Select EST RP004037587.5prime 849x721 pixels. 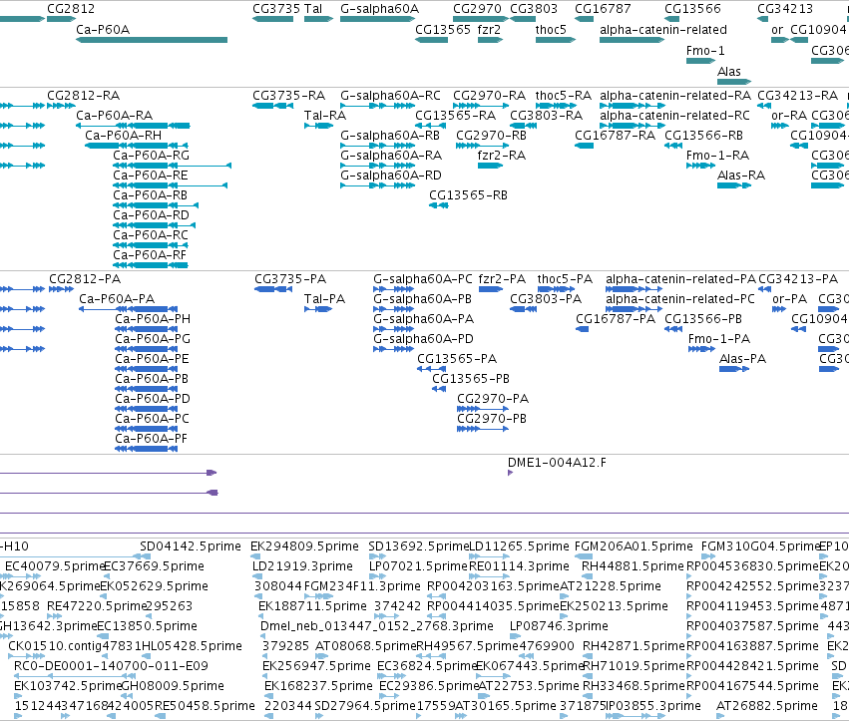point(752,626)
